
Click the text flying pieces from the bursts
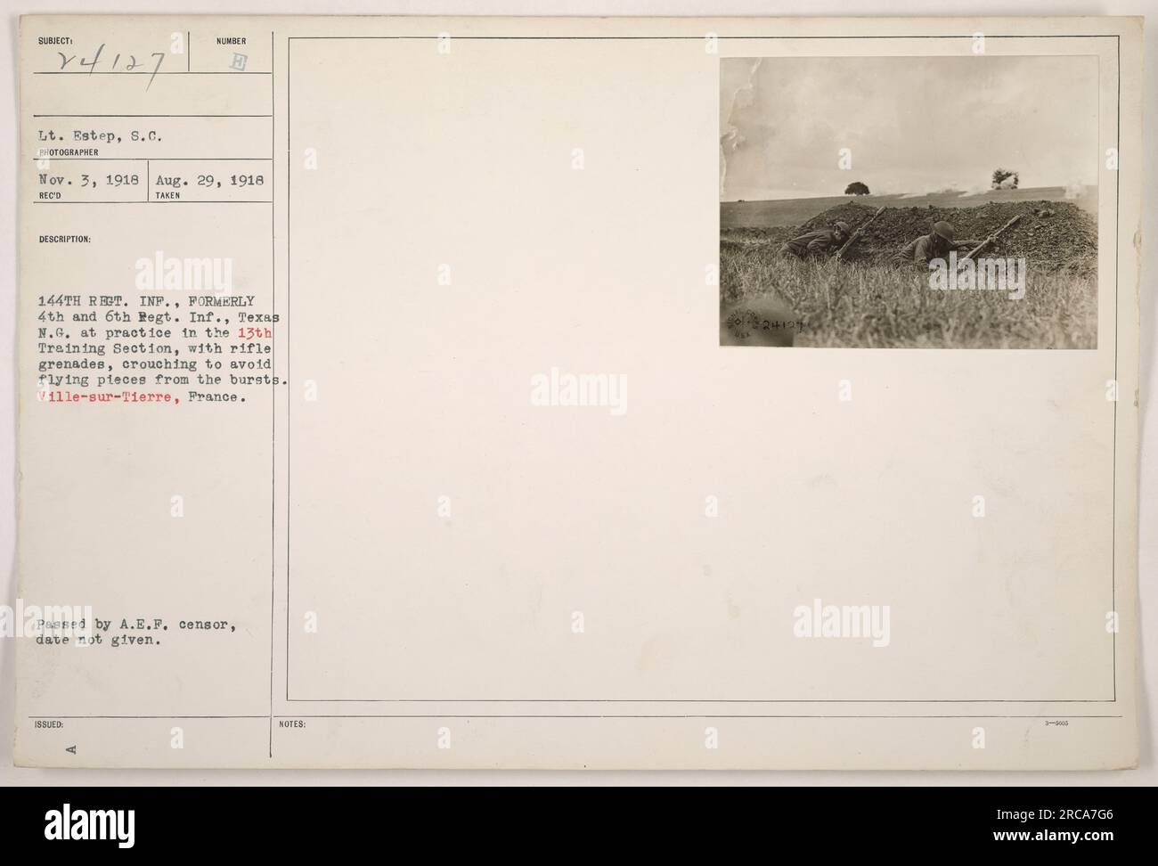click(162, 381)
